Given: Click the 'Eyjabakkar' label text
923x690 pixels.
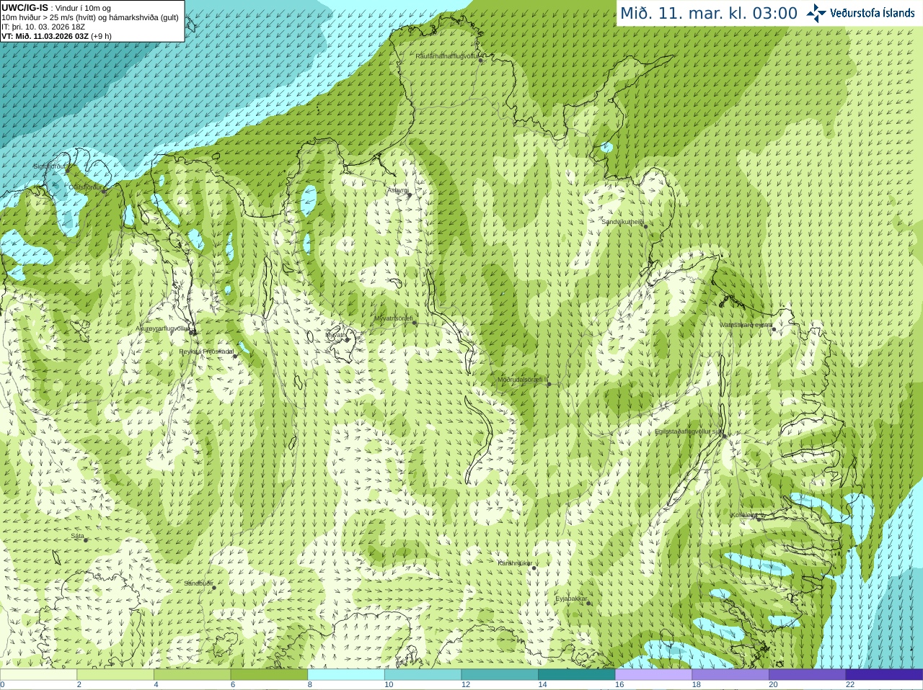Looking at the screenshot, I should pos(572,599).
